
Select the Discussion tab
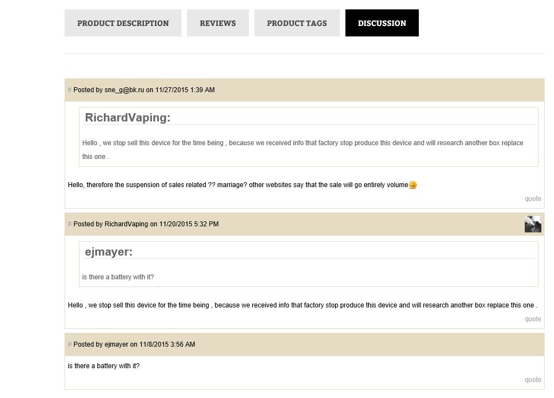(382, 23)
